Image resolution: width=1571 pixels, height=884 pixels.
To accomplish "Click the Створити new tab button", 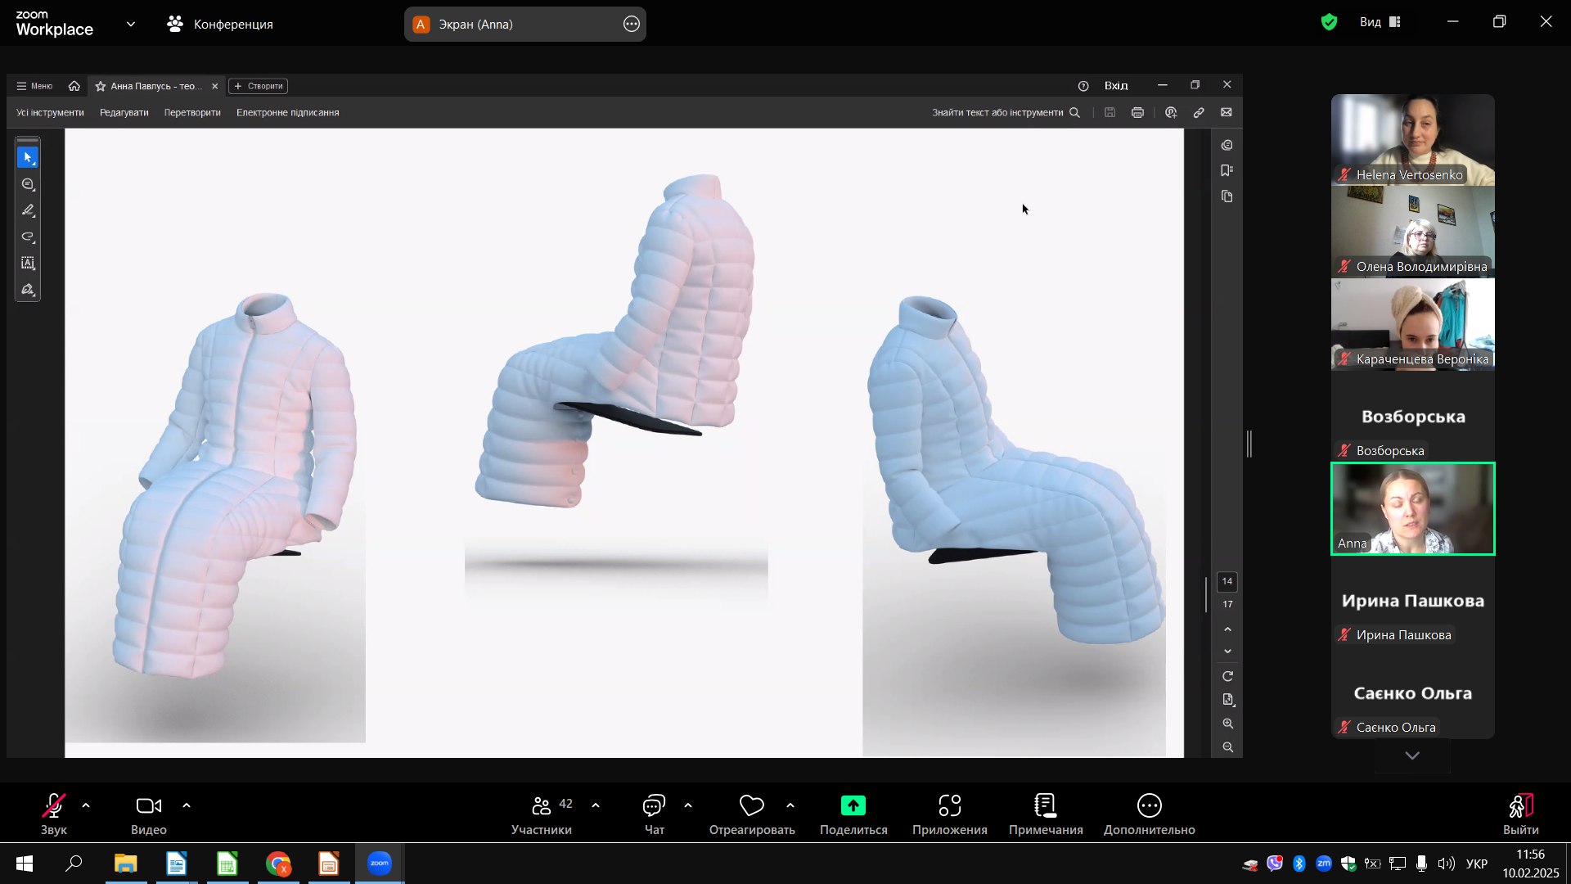I will pos(259,86).
